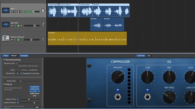Image resolution: width=195 pixels, height=109 pixels.
Task: Open third plug-in slot chooser arrows
Action: tap(39, 91)
